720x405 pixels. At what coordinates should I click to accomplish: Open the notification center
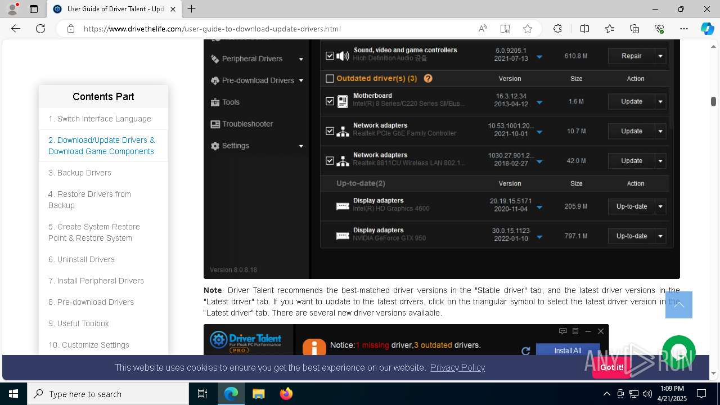(x=701, y=394)
